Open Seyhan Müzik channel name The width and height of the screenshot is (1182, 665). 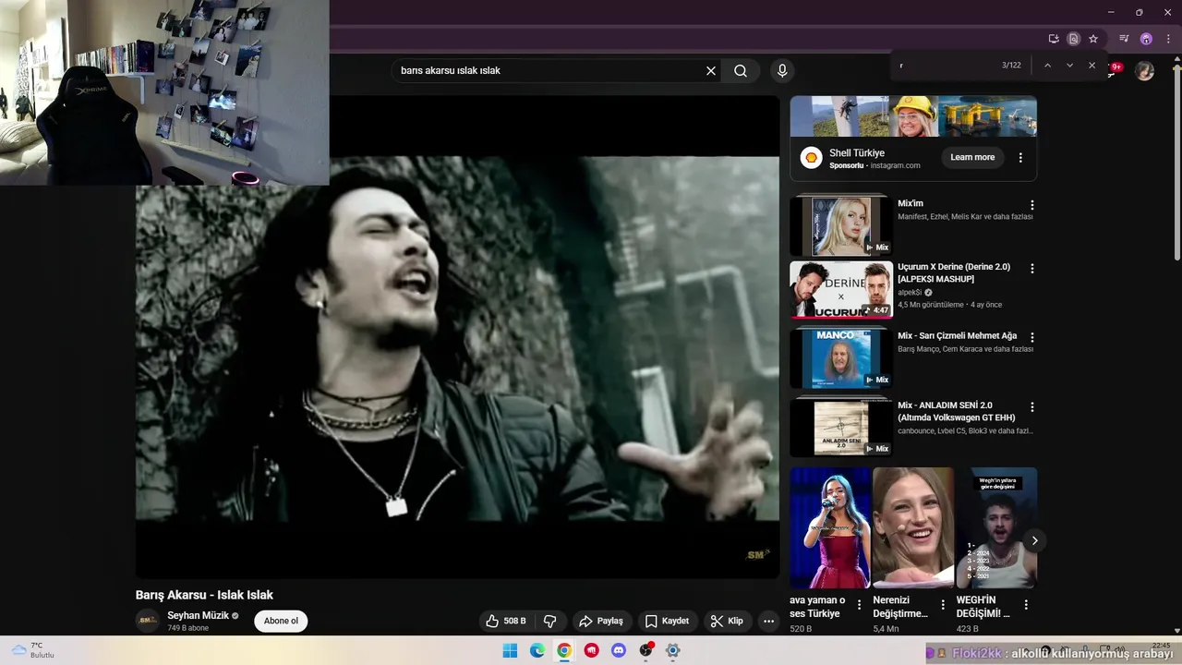pyautogui.click(x=198, y=616)
